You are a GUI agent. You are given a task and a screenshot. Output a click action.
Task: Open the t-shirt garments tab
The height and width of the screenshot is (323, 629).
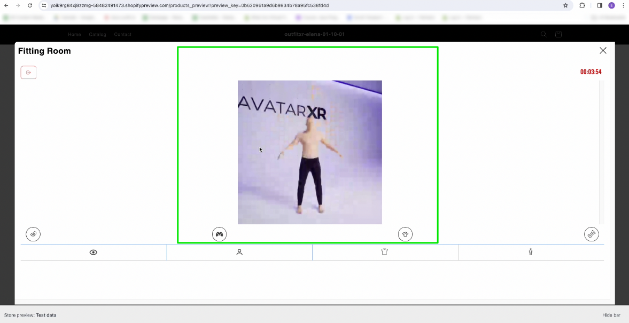[x=385, y=252]
